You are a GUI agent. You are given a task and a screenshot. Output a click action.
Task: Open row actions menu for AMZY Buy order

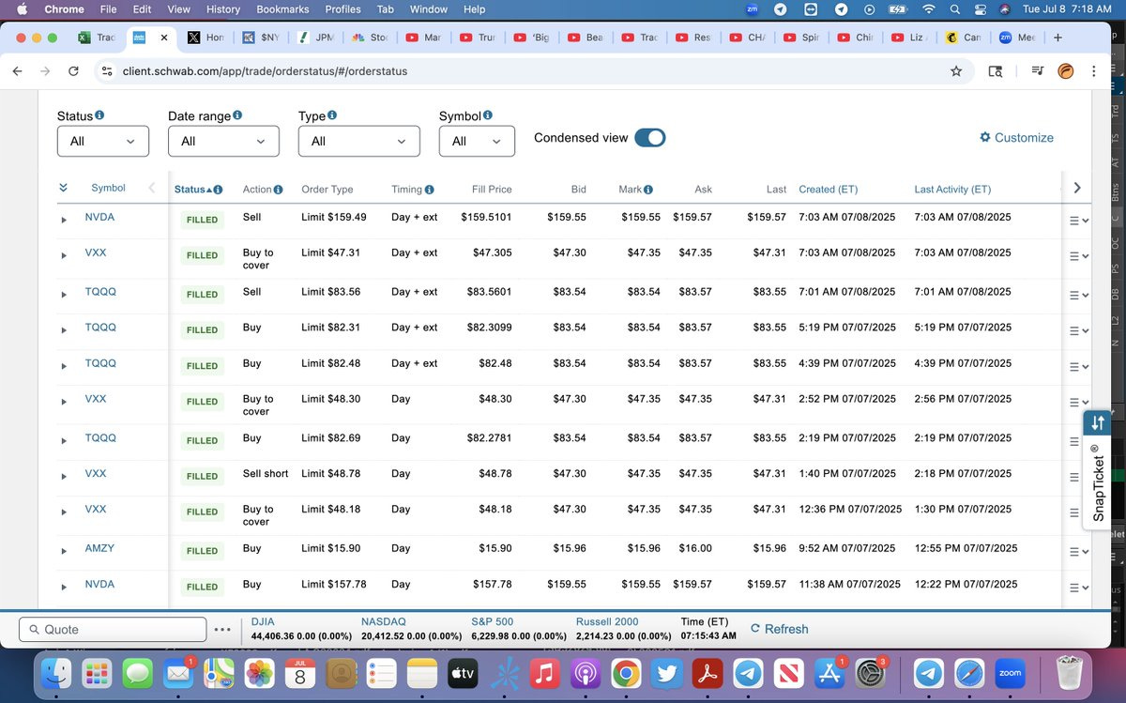pos(1078,551)
